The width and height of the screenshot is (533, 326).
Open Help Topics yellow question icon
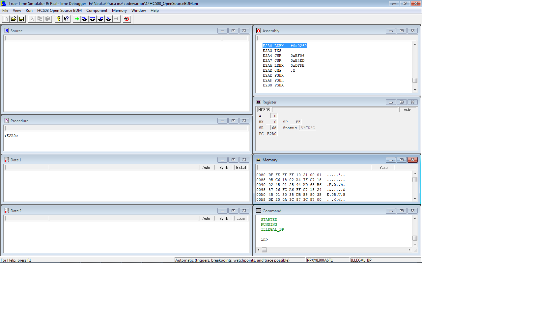point(58,19)
